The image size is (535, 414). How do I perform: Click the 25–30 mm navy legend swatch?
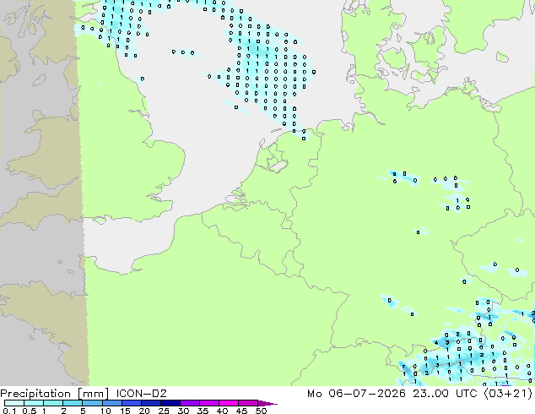coord(170,403)
